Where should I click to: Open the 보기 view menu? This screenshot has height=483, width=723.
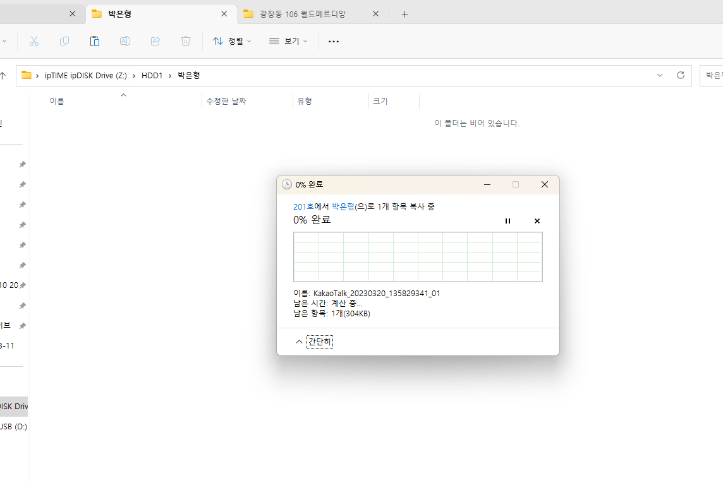[288, 42]
